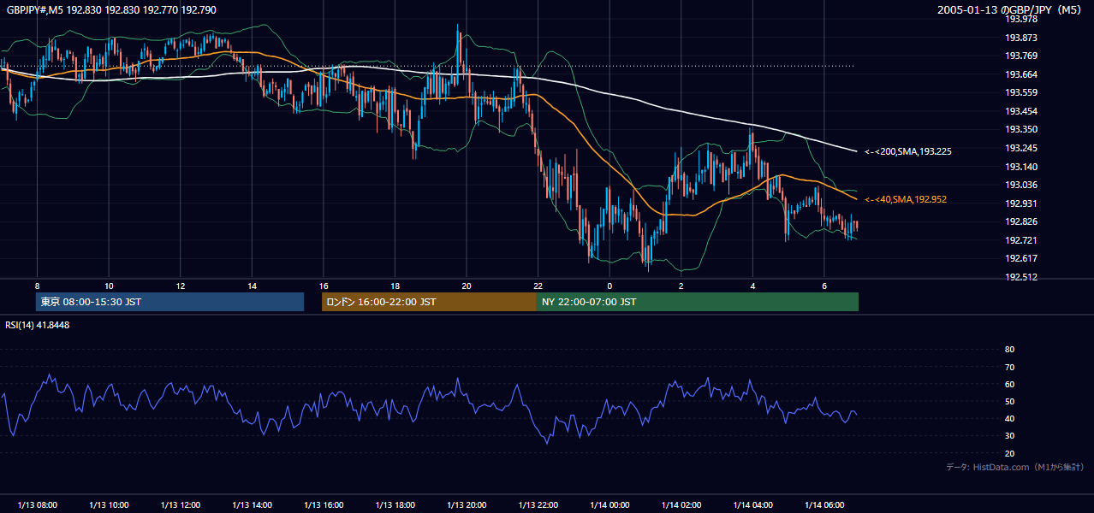Click hour tick 16 under candlestick chart
The image size is (1094, 513).
coord(323,286)
